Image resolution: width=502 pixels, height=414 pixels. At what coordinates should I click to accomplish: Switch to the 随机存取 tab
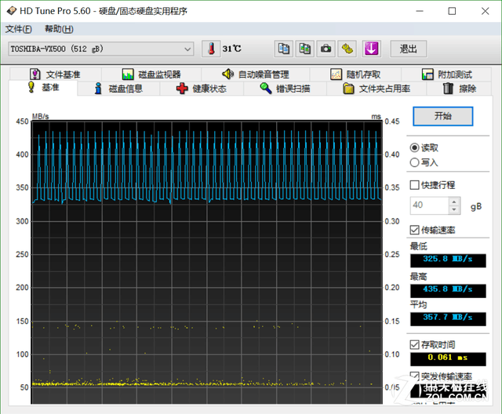coord(355,74)
